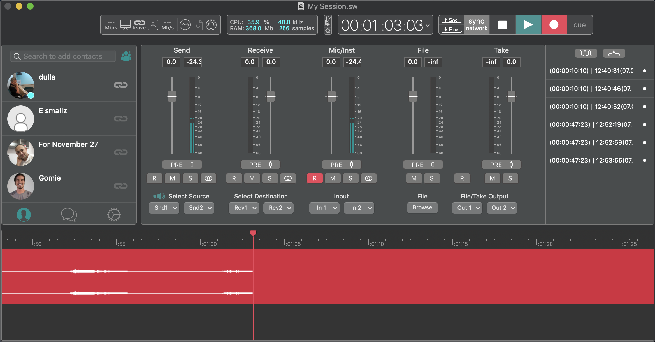Disable record arm on Mic/Inst channel

[x=315, y=178]
